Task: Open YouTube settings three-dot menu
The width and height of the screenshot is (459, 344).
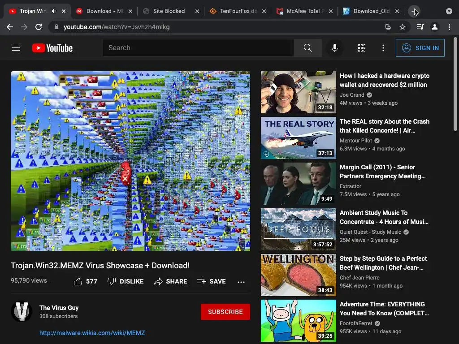Action: (x=383, y=47)
